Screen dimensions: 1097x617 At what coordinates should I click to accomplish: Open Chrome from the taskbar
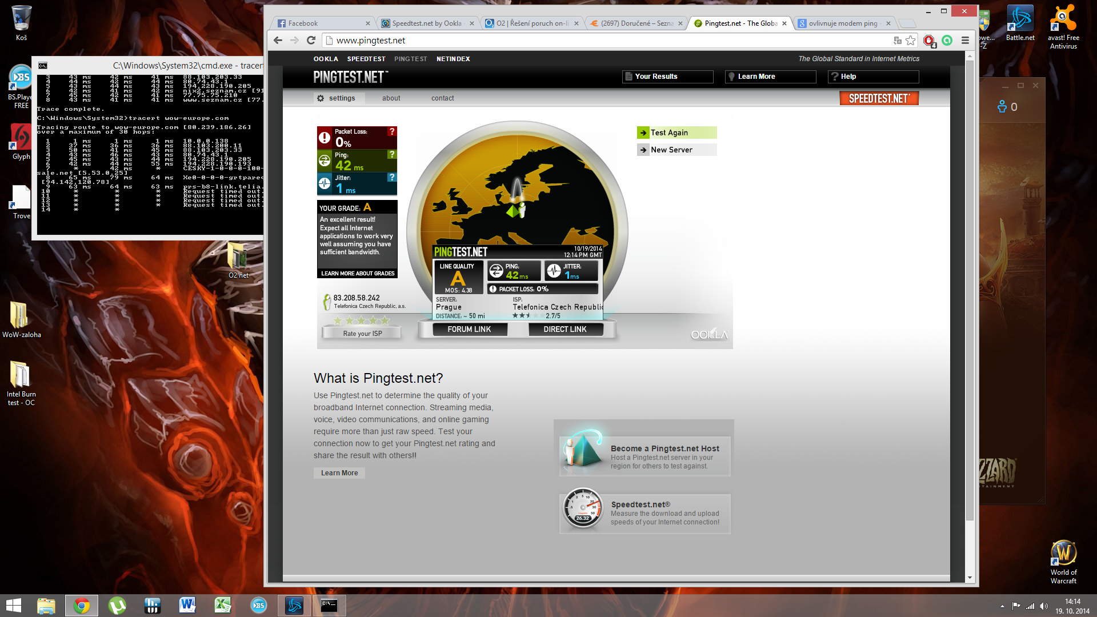(82, 606)
